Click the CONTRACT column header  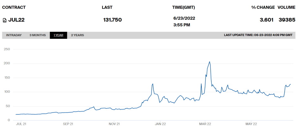click(14, 8)
